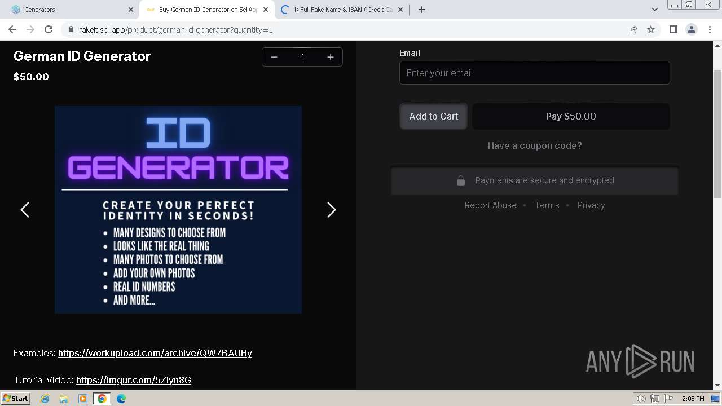Decrease quantity with the minus button
722x406 pixels.
pos(274,57)
